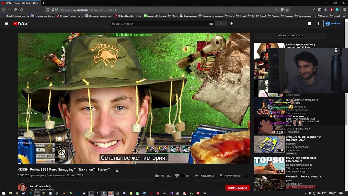Open the on-screen keyboard in search box
This screenshot has height=196, width=348.
tap(211, 24)
